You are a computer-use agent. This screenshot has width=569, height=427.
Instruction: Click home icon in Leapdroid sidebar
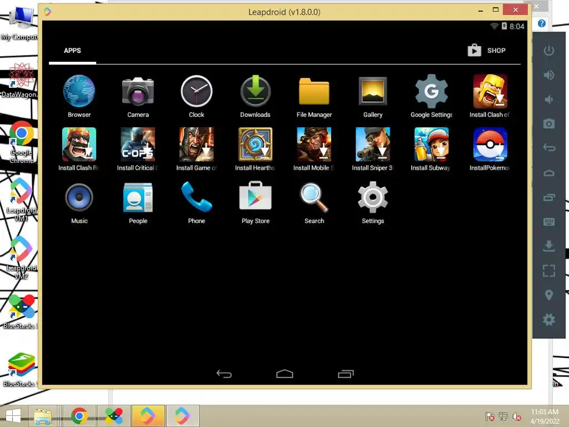[x=548, y=173]
